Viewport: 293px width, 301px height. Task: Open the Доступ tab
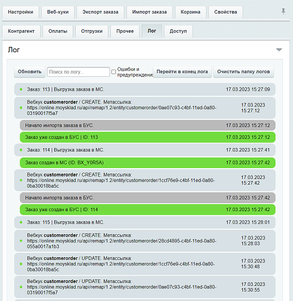tap(178, 31)
